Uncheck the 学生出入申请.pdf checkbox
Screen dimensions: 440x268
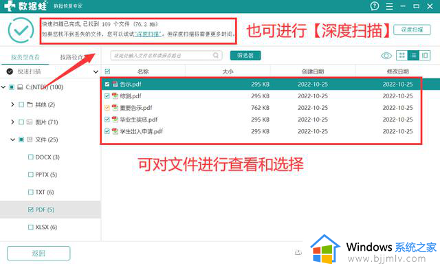[x=107, y=131]
